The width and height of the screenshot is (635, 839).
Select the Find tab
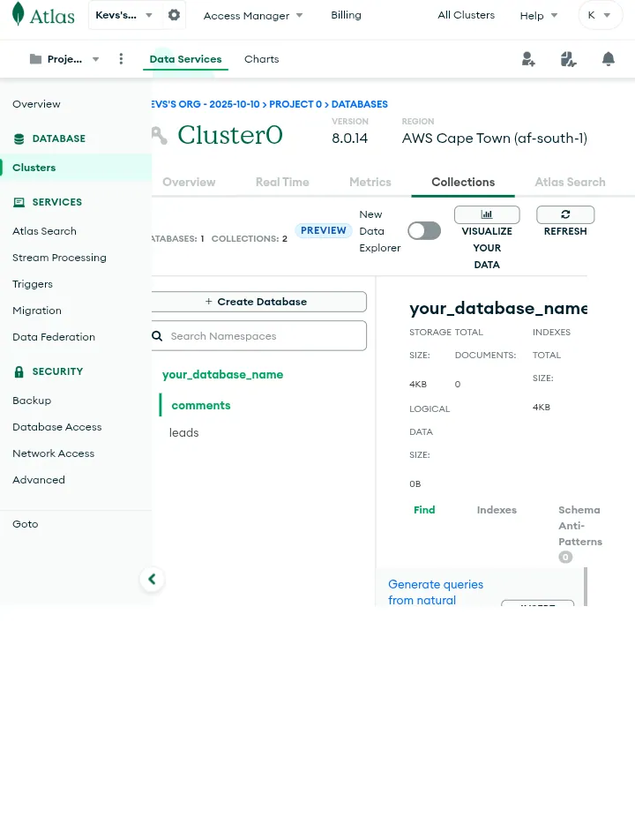424,510
